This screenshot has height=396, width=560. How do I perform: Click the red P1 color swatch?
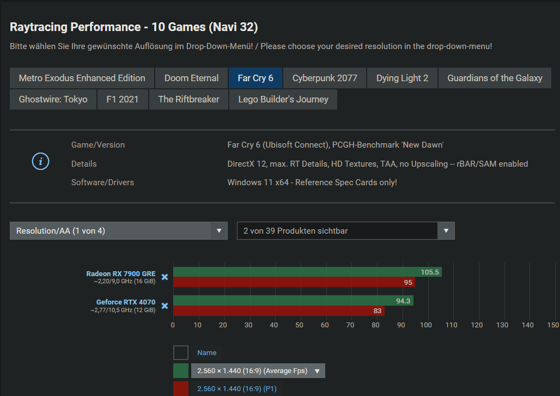click(181, 388)
